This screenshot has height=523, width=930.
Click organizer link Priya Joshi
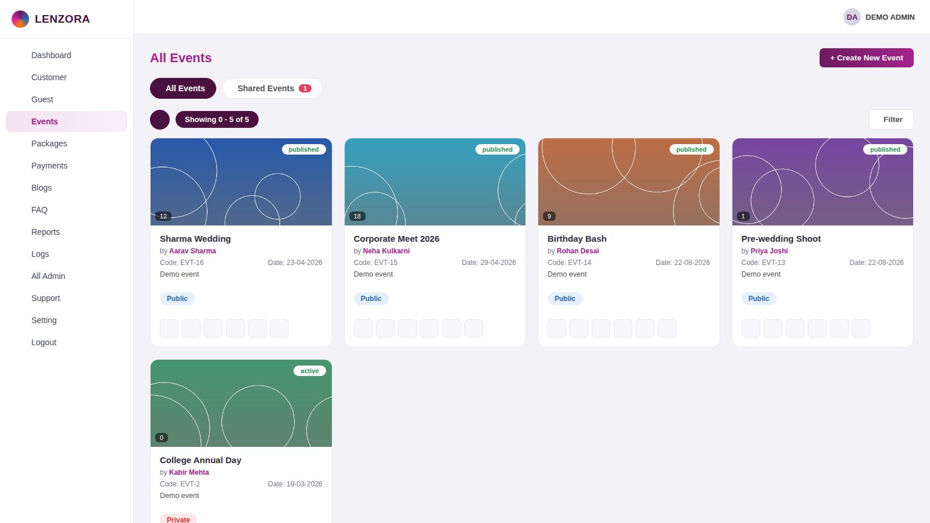click(x=769, y=251)
